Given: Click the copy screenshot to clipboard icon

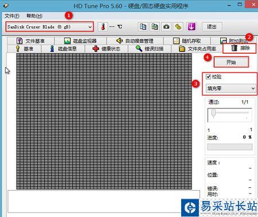Looking at the screenshot, I should [155, 27].
